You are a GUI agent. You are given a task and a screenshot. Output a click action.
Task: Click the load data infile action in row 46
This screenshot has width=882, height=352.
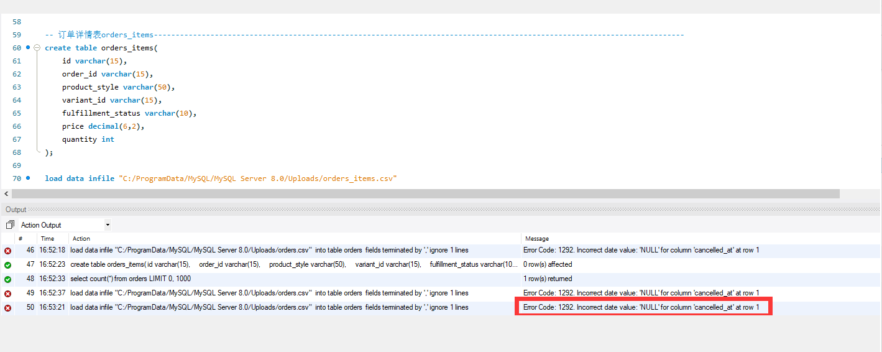tap(269, 250)
